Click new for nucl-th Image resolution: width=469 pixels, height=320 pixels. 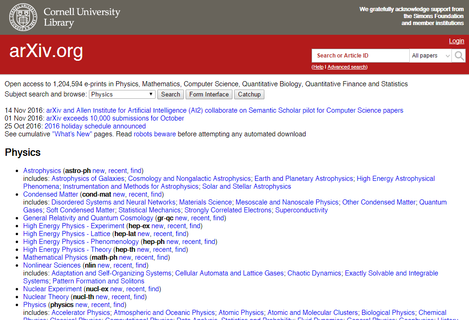(102, 297)
